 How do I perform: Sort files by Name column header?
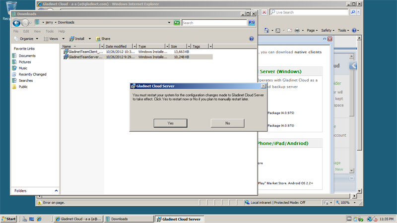point(80,46)
